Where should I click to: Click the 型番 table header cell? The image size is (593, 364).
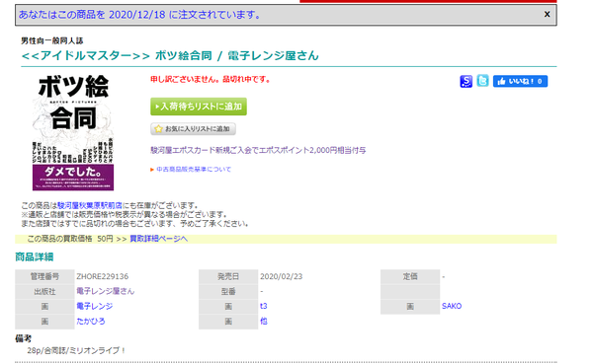[228, 292]
